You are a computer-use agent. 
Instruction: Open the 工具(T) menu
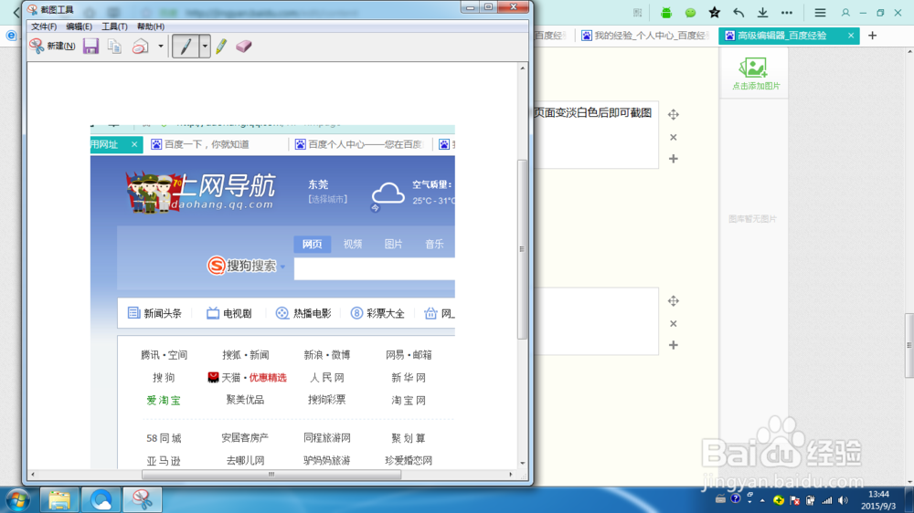click(114, 26)
